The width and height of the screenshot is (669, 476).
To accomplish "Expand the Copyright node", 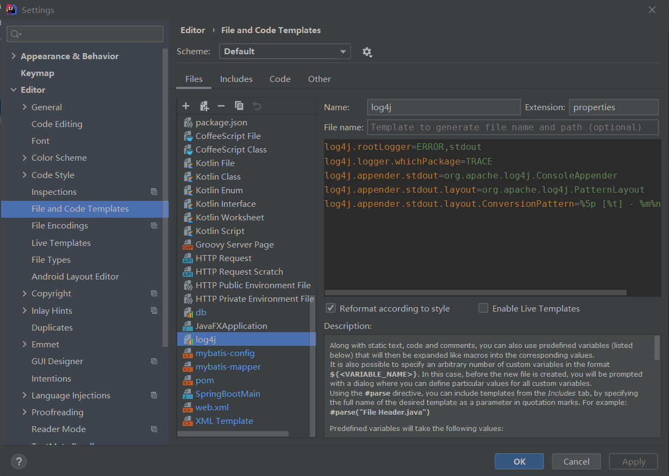I will [x=24, y=293].
